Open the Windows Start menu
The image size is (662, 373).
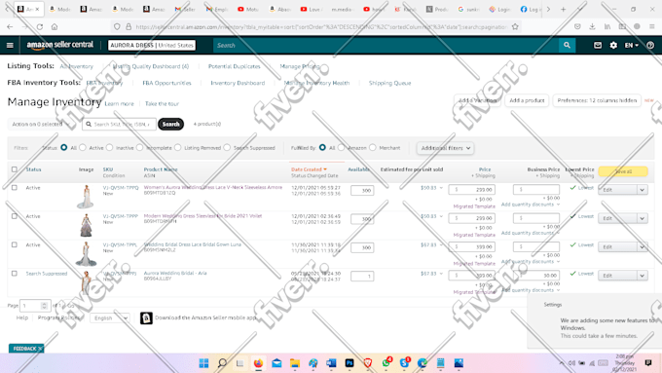click(203, 363)
